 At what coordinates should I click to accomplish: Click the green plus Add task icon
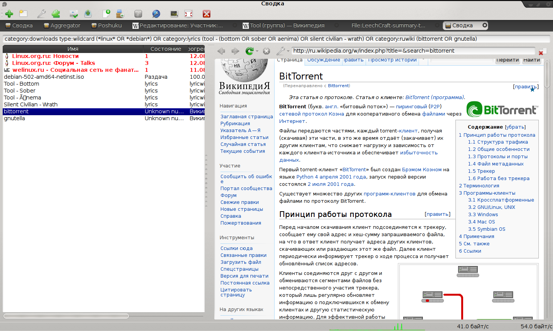click(9, 14)
